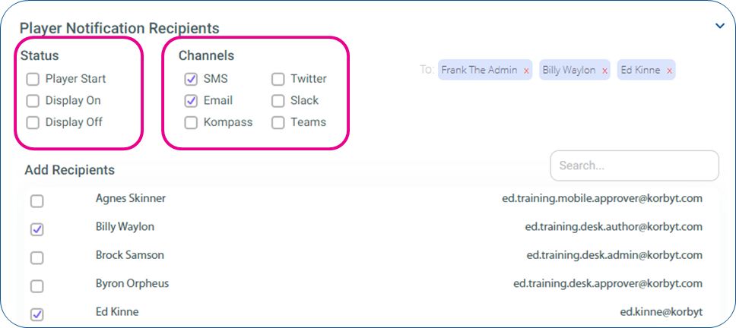Viewport: 736px width, 328px height.
Task: Check the Twitter channel box
Action: pos(278,79)
